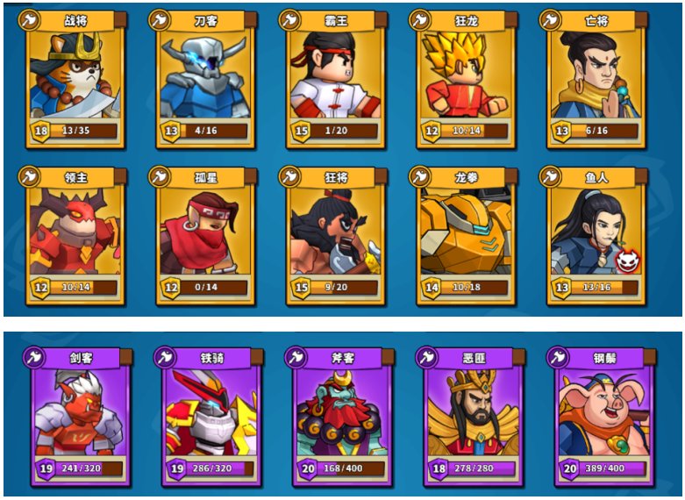Screen dimensions: 685x500
Task: Click the 斧客 name banner
Action: (x=343, y=358)
